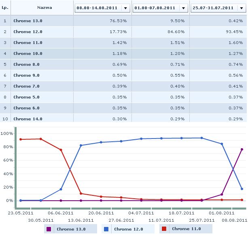This screenshot has width=248, height=235.
Task: Click the 20.06.2011 axis date label
Action: tap(101, 213)
